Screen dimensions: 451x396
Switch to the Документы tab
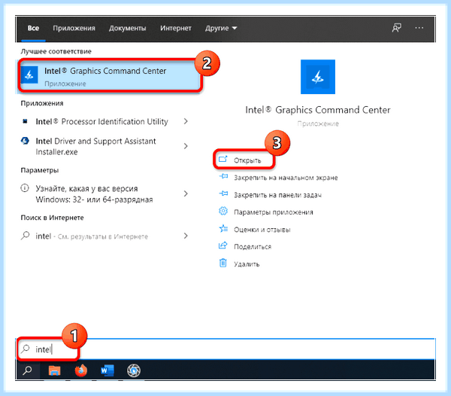(128, 28)
